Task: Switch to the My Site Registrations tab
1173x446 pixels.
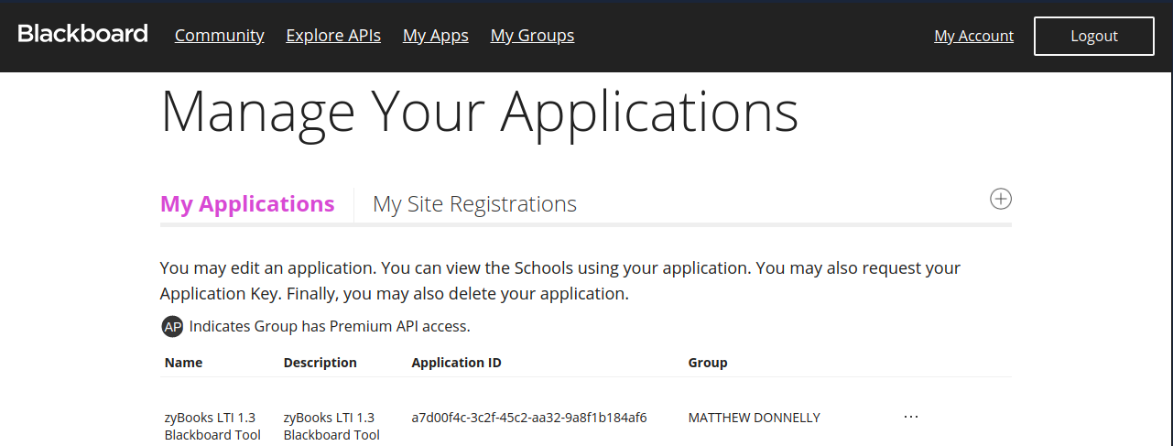Action: point(474,203)
